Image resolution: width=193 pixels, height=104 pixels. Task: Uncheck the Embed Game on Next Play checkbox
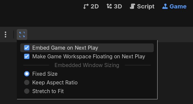27,48
